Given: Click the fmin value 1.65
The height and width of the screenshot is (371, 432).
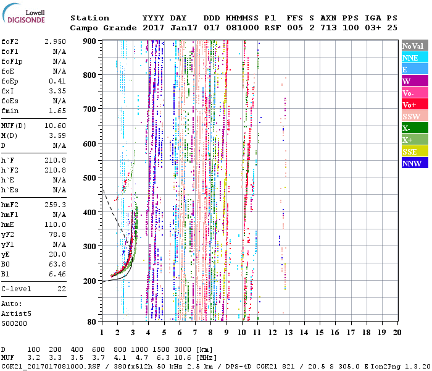Looking at the screenshot, I should [x=56, y=109].
